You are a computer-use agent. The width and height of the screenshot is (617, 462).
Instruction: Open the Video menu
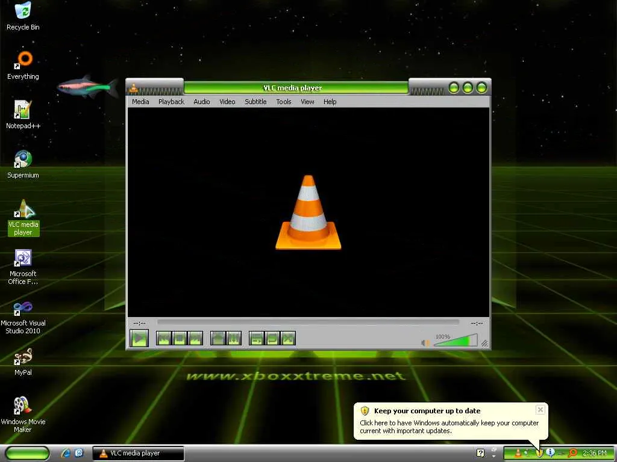coord(227,102)
